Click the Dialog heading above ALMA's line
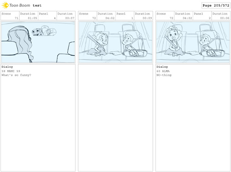The width and height of the screenshot is (231, 172). click(162, 67)
